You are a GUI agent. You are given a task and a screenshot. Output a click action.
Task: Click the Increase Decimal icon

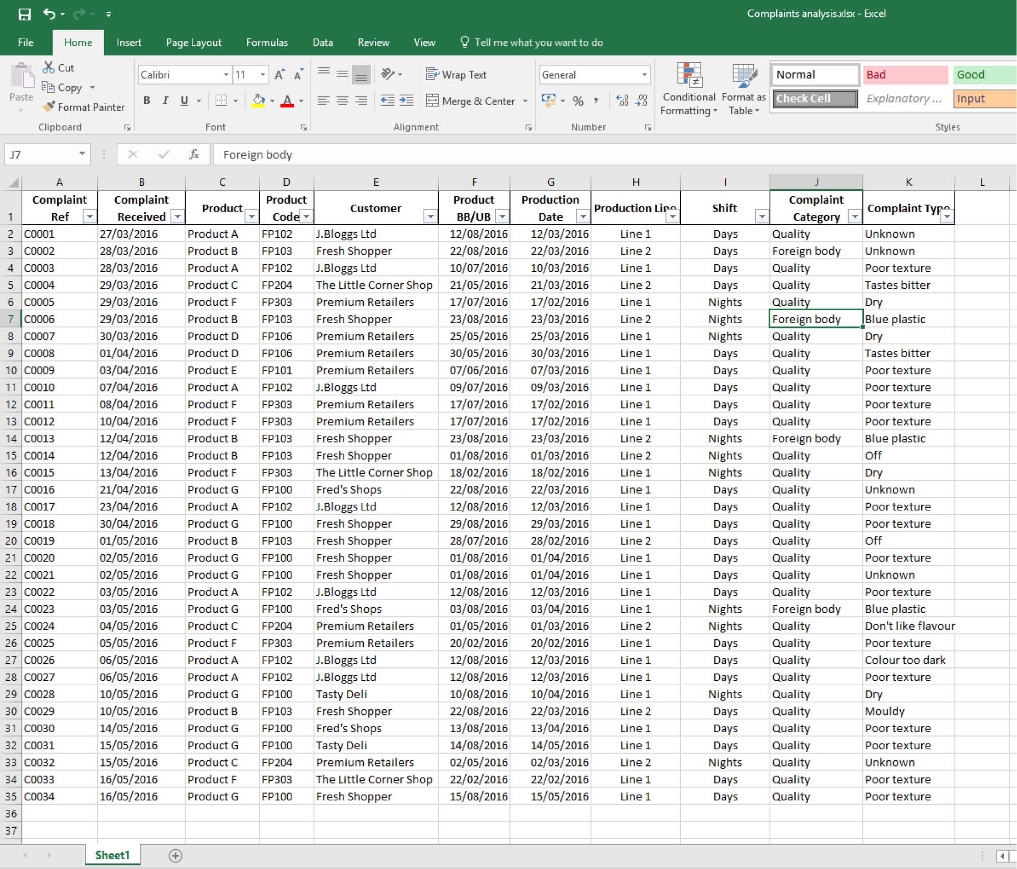tap(622, 101)
